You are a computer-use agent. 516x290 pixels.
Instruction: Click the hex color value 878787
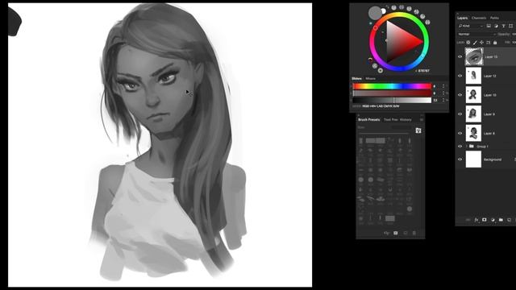(x=423, y=71)
